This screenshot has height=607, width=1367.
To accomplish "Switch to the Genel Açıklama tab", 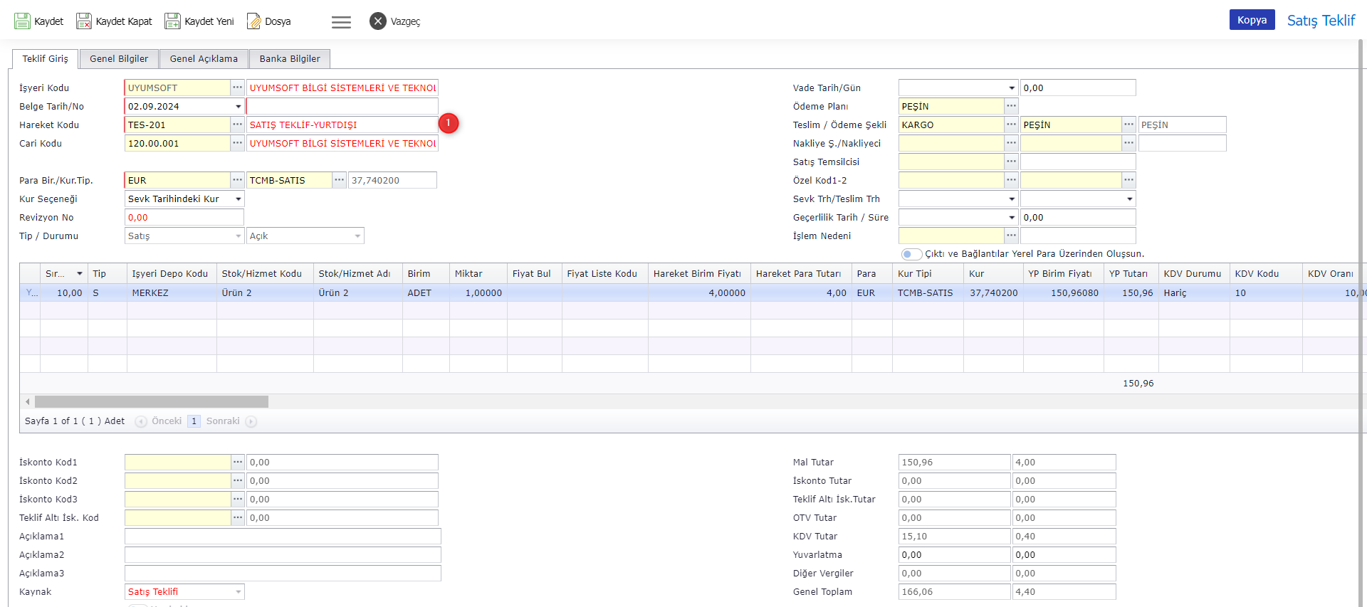I will 204,59.
